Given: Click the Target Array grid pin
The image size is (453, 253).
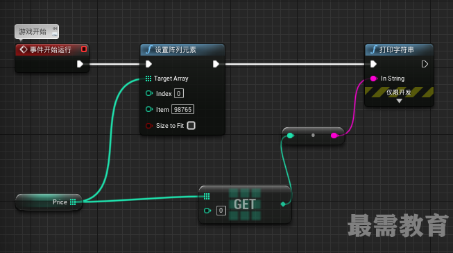Looking at the screenshot, I should (148, 79).
